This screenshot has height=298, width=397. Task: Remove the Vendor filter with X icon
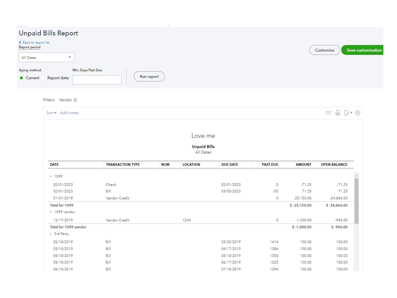(x=75, y=100)
